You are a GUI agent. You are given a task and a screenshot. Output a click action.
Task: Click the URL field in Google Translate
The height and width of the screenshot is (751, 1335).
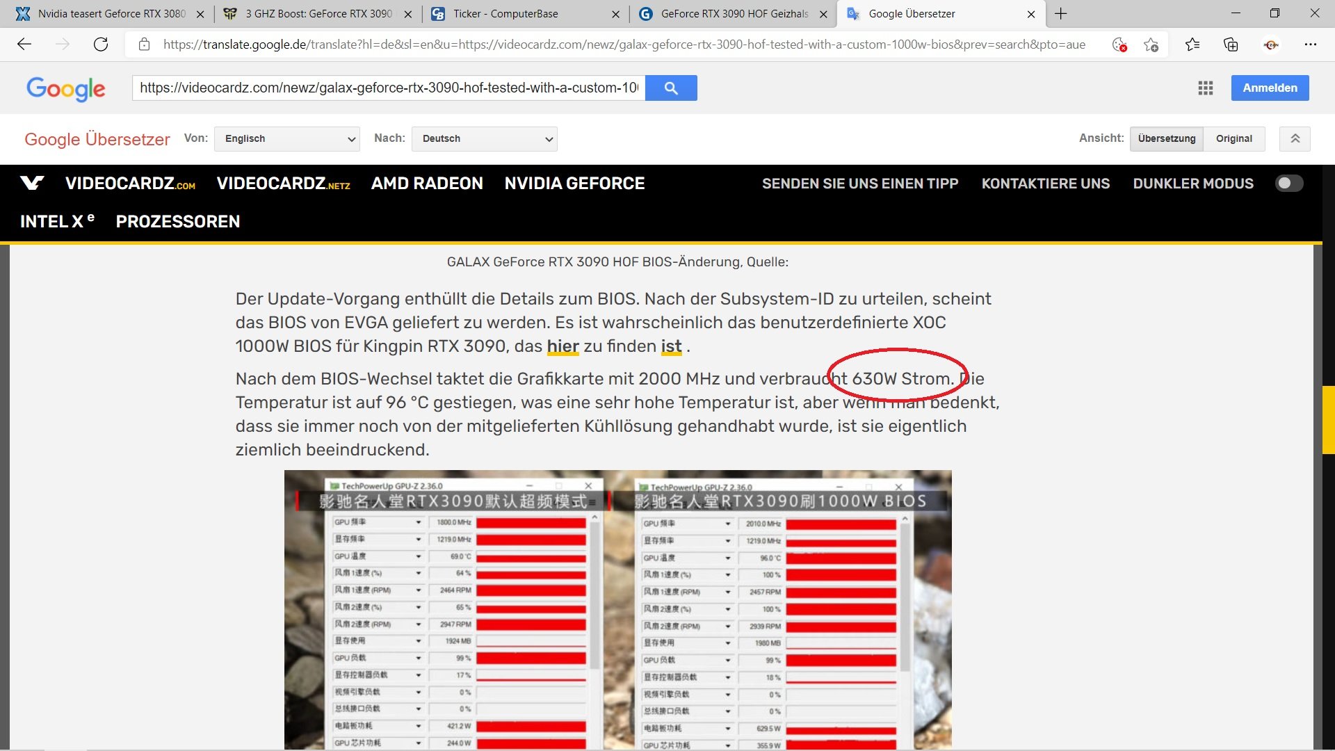click(388, 88)
